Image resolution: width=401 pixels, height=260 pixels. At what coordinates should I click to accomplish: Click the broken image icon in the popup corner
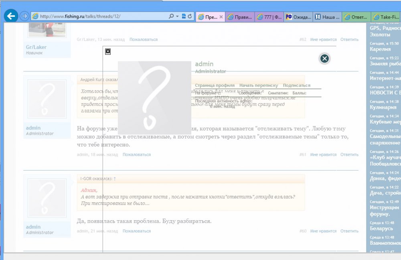tap(108, 51)
